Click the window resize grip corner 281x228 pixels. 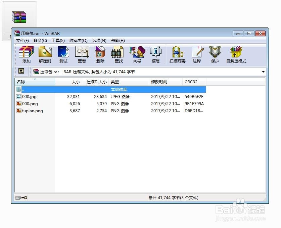[264, 199]
